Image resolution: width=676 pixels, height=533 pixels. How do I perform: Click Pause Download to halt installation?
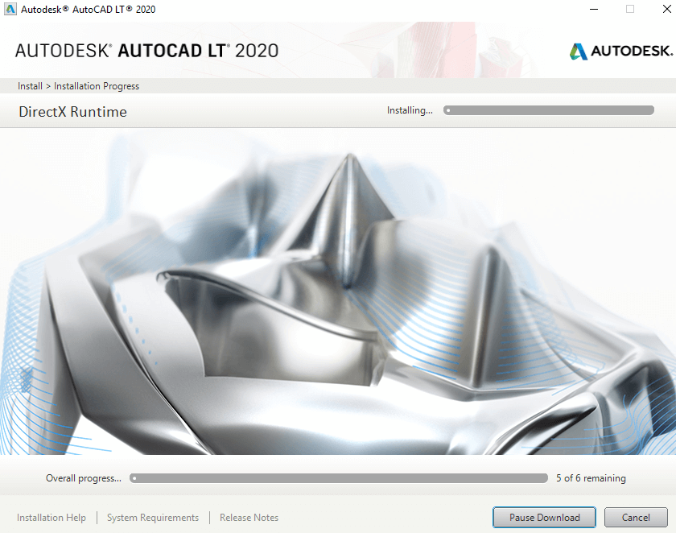[x=544, y=517]
